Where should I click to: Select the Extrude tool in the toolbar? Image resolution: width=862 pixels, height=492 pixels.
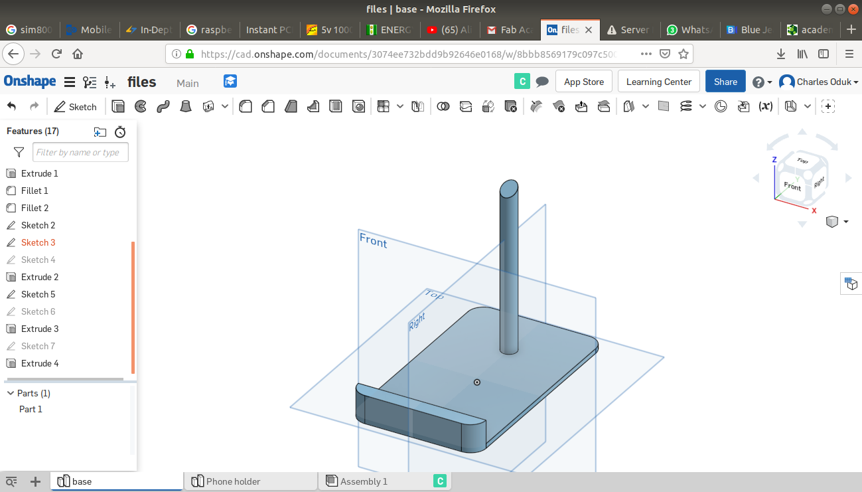pos(118,106)
